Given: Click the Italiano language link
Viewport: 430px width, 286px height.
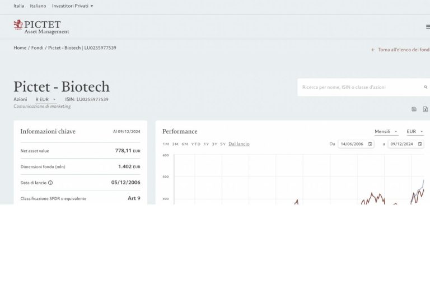Looking at the screenshot, I should tap(38, 6).
